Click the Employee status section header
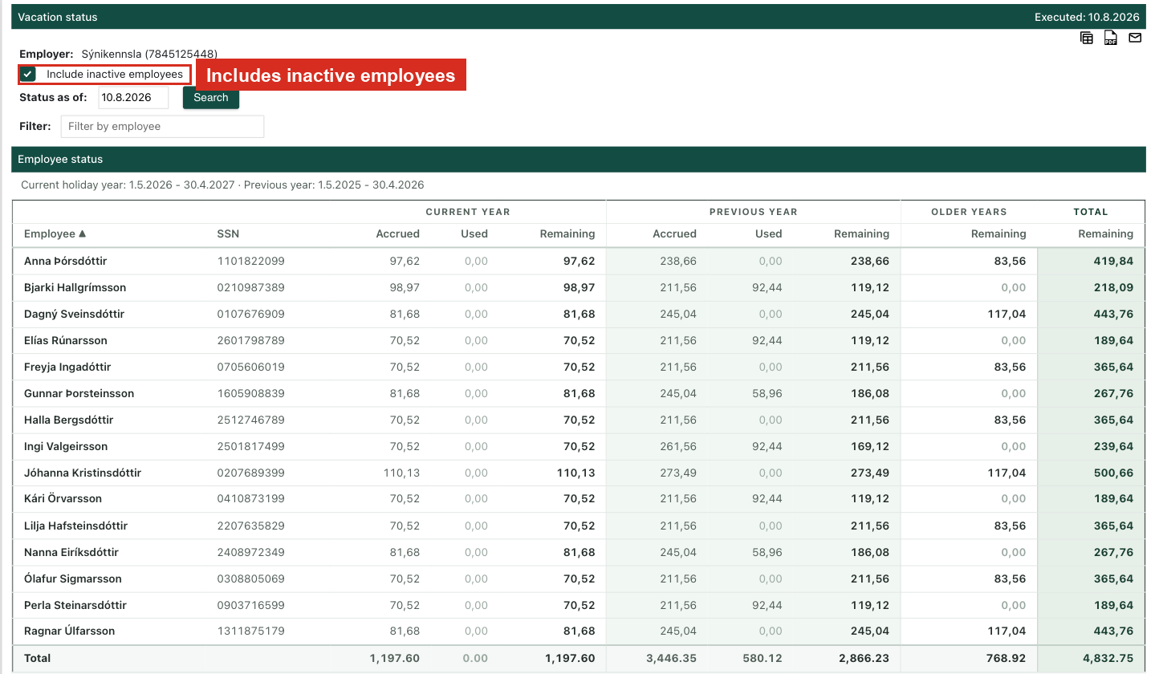Image resolution: width=1155 pixels, height=674 pixels. 578,159
